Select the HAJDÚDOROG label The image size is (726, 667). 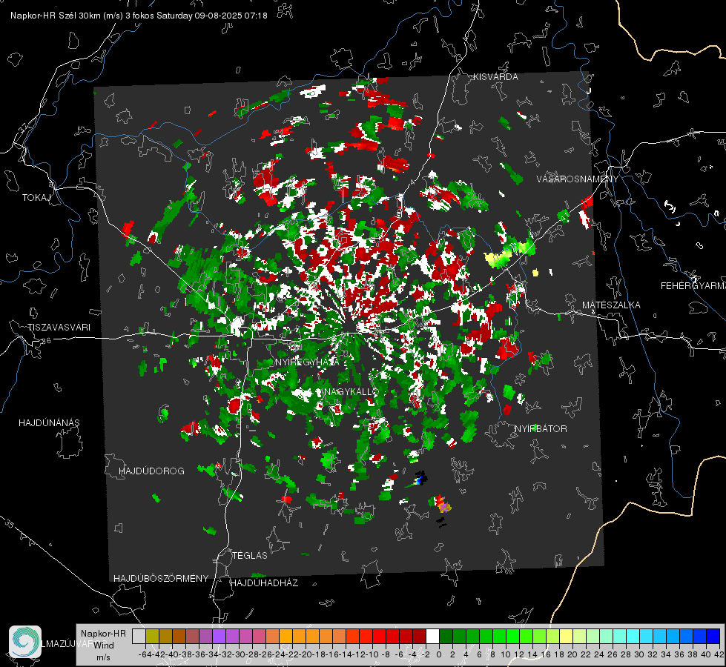(x=151, y=471)
